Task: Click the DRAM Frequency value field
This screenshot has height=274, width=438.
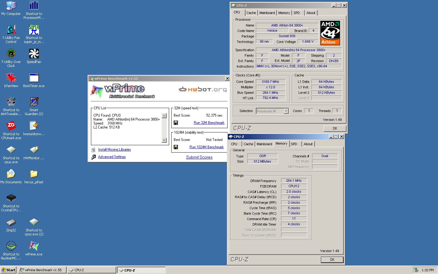Action: [x=294, y=181]
